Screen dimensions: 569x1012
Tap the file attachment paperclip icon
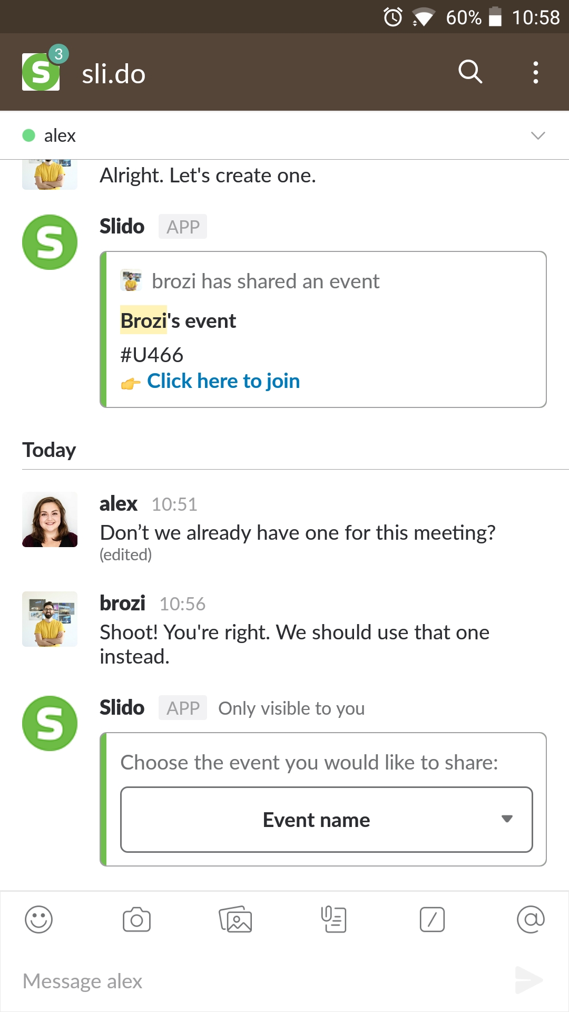point(333,920)
